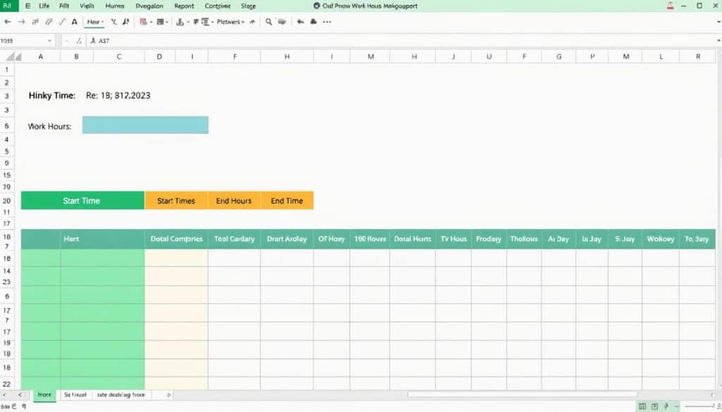The width and height of the screenshot is (722, 412).
Task: Click the green 'Start Time' button
Action: click(x=82, y=201)
